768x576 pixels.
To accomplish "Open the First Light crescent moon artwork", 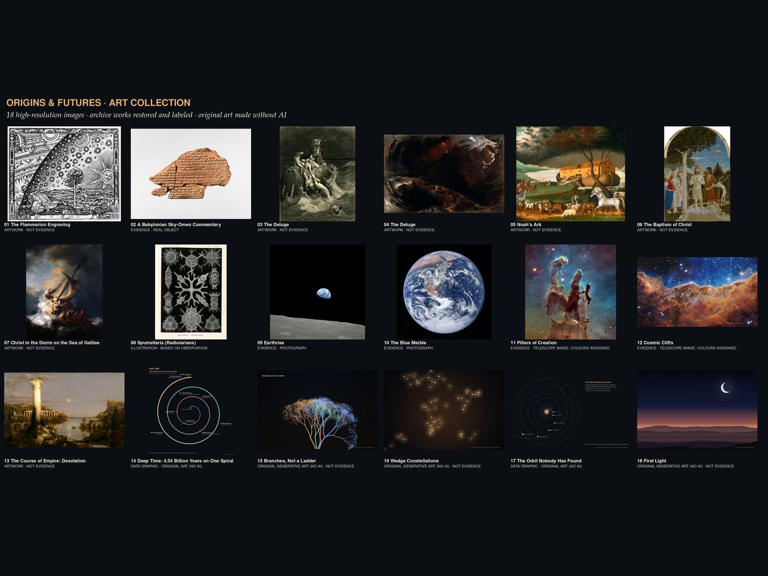I will pos(697,410).
